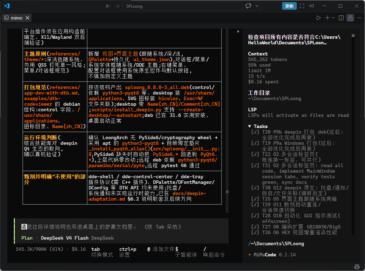Click the Plan mode label
The height and width of the screenshot is (271, 365).
tap(27, 238)
